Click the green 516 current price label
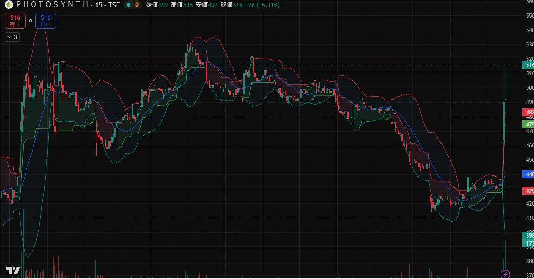Image resolution: width=534 pixels, height=279 pixels. point(528,65)
